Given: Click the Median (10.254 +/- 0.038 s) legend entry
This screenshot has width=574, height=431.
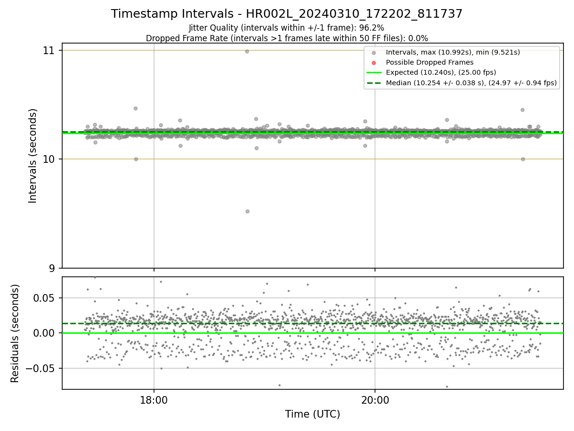Looking at the screenshot, I should coord(471,83).
